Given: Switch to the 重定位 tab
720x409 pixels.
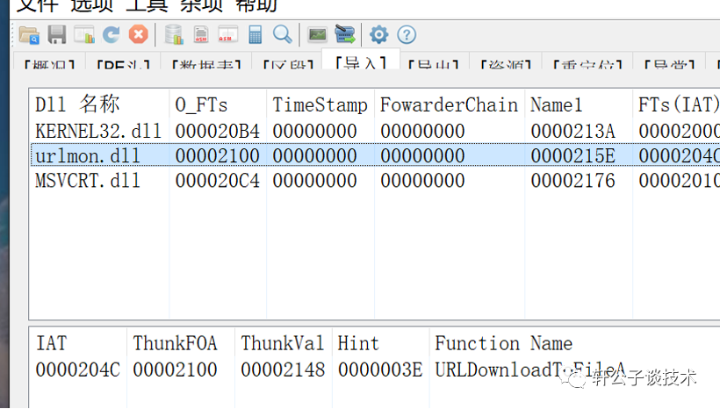Looking at the screenshot, I should click(x=587, y=62).
